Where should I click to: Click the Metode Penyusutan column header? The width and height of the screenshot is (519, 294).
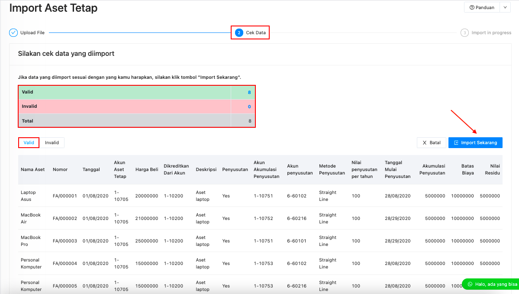pyautogui.click(x=332, y=169)
